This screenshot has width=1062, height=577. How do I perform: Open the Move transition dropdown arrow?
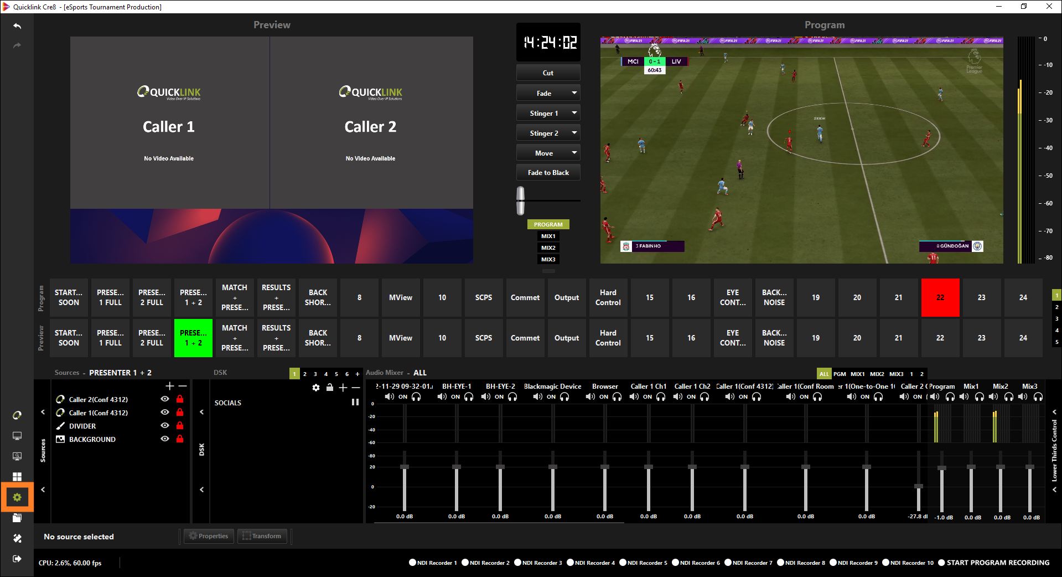click(574, 153)
